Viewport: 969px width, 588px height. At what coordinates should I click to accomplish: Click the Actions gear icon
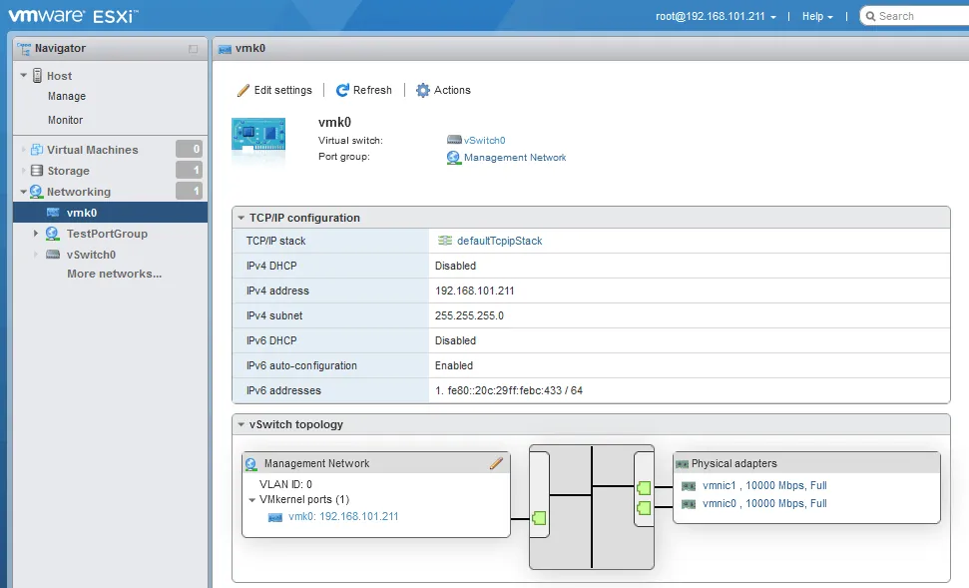click(423, 90)
